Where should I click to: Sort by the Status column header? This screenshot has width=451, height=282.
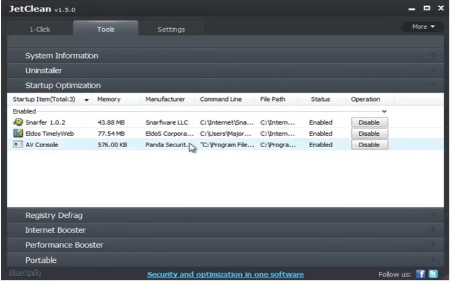(x=320, y=99)
